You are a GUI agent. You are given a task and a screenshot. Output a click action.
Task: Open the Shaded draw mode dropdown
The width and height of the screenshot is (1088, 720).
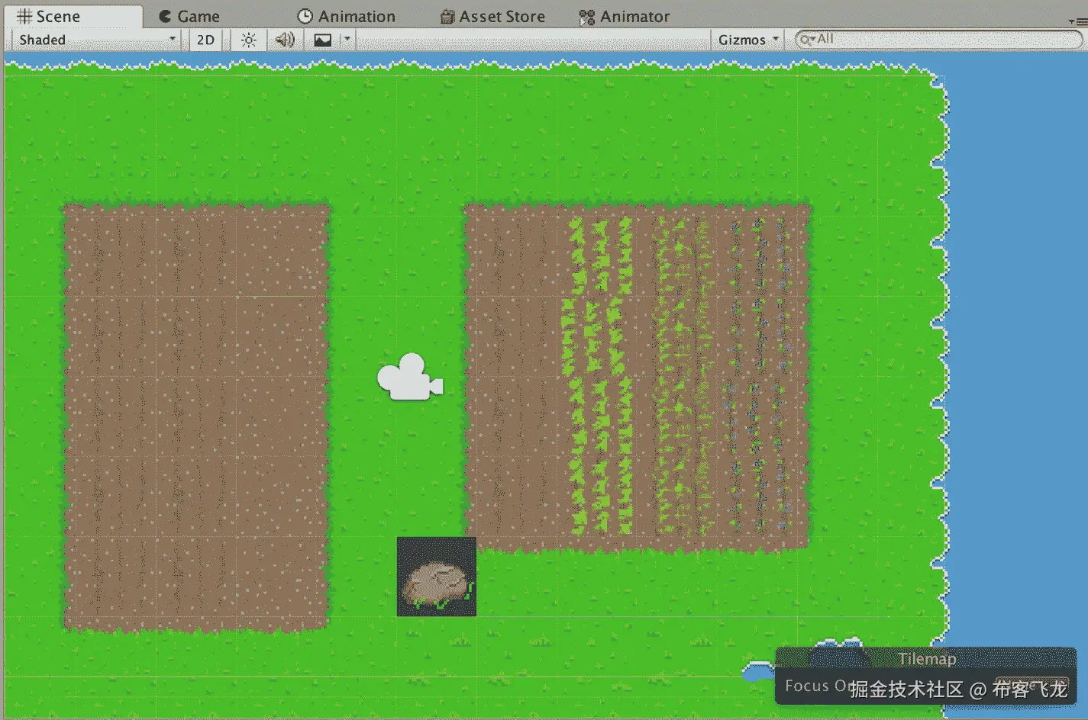click(97, 40)
